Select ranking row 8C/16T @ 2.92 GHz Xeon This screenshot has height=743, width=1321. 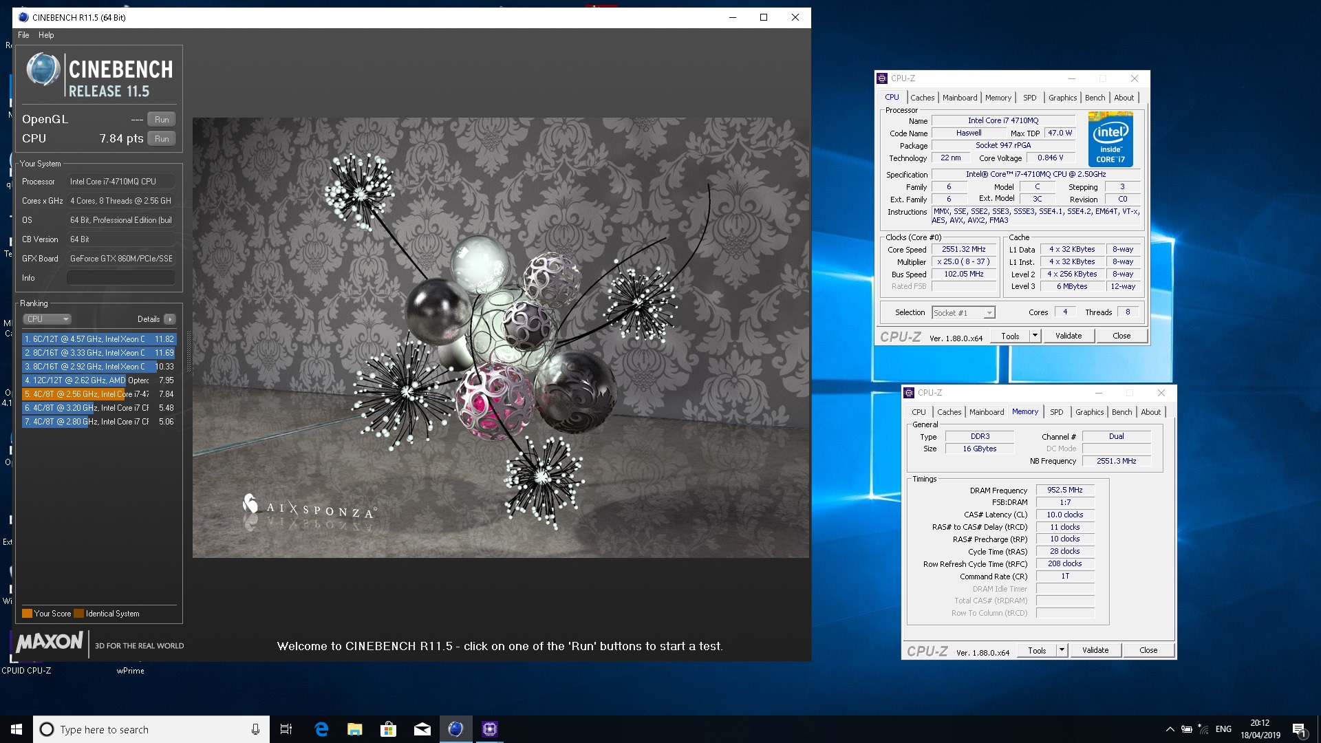(99, 367)
